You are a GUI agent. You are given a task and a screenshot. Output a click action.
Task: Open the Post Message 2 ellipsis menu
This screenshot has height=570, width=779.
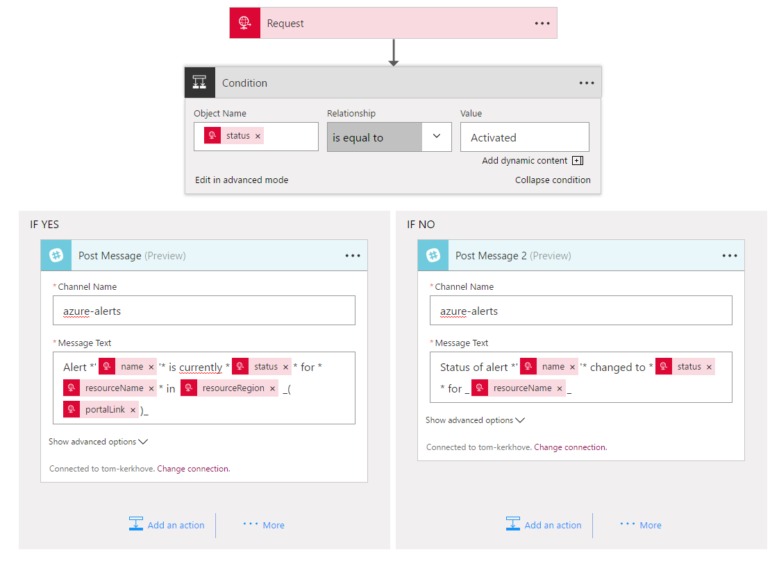(729, 255)
